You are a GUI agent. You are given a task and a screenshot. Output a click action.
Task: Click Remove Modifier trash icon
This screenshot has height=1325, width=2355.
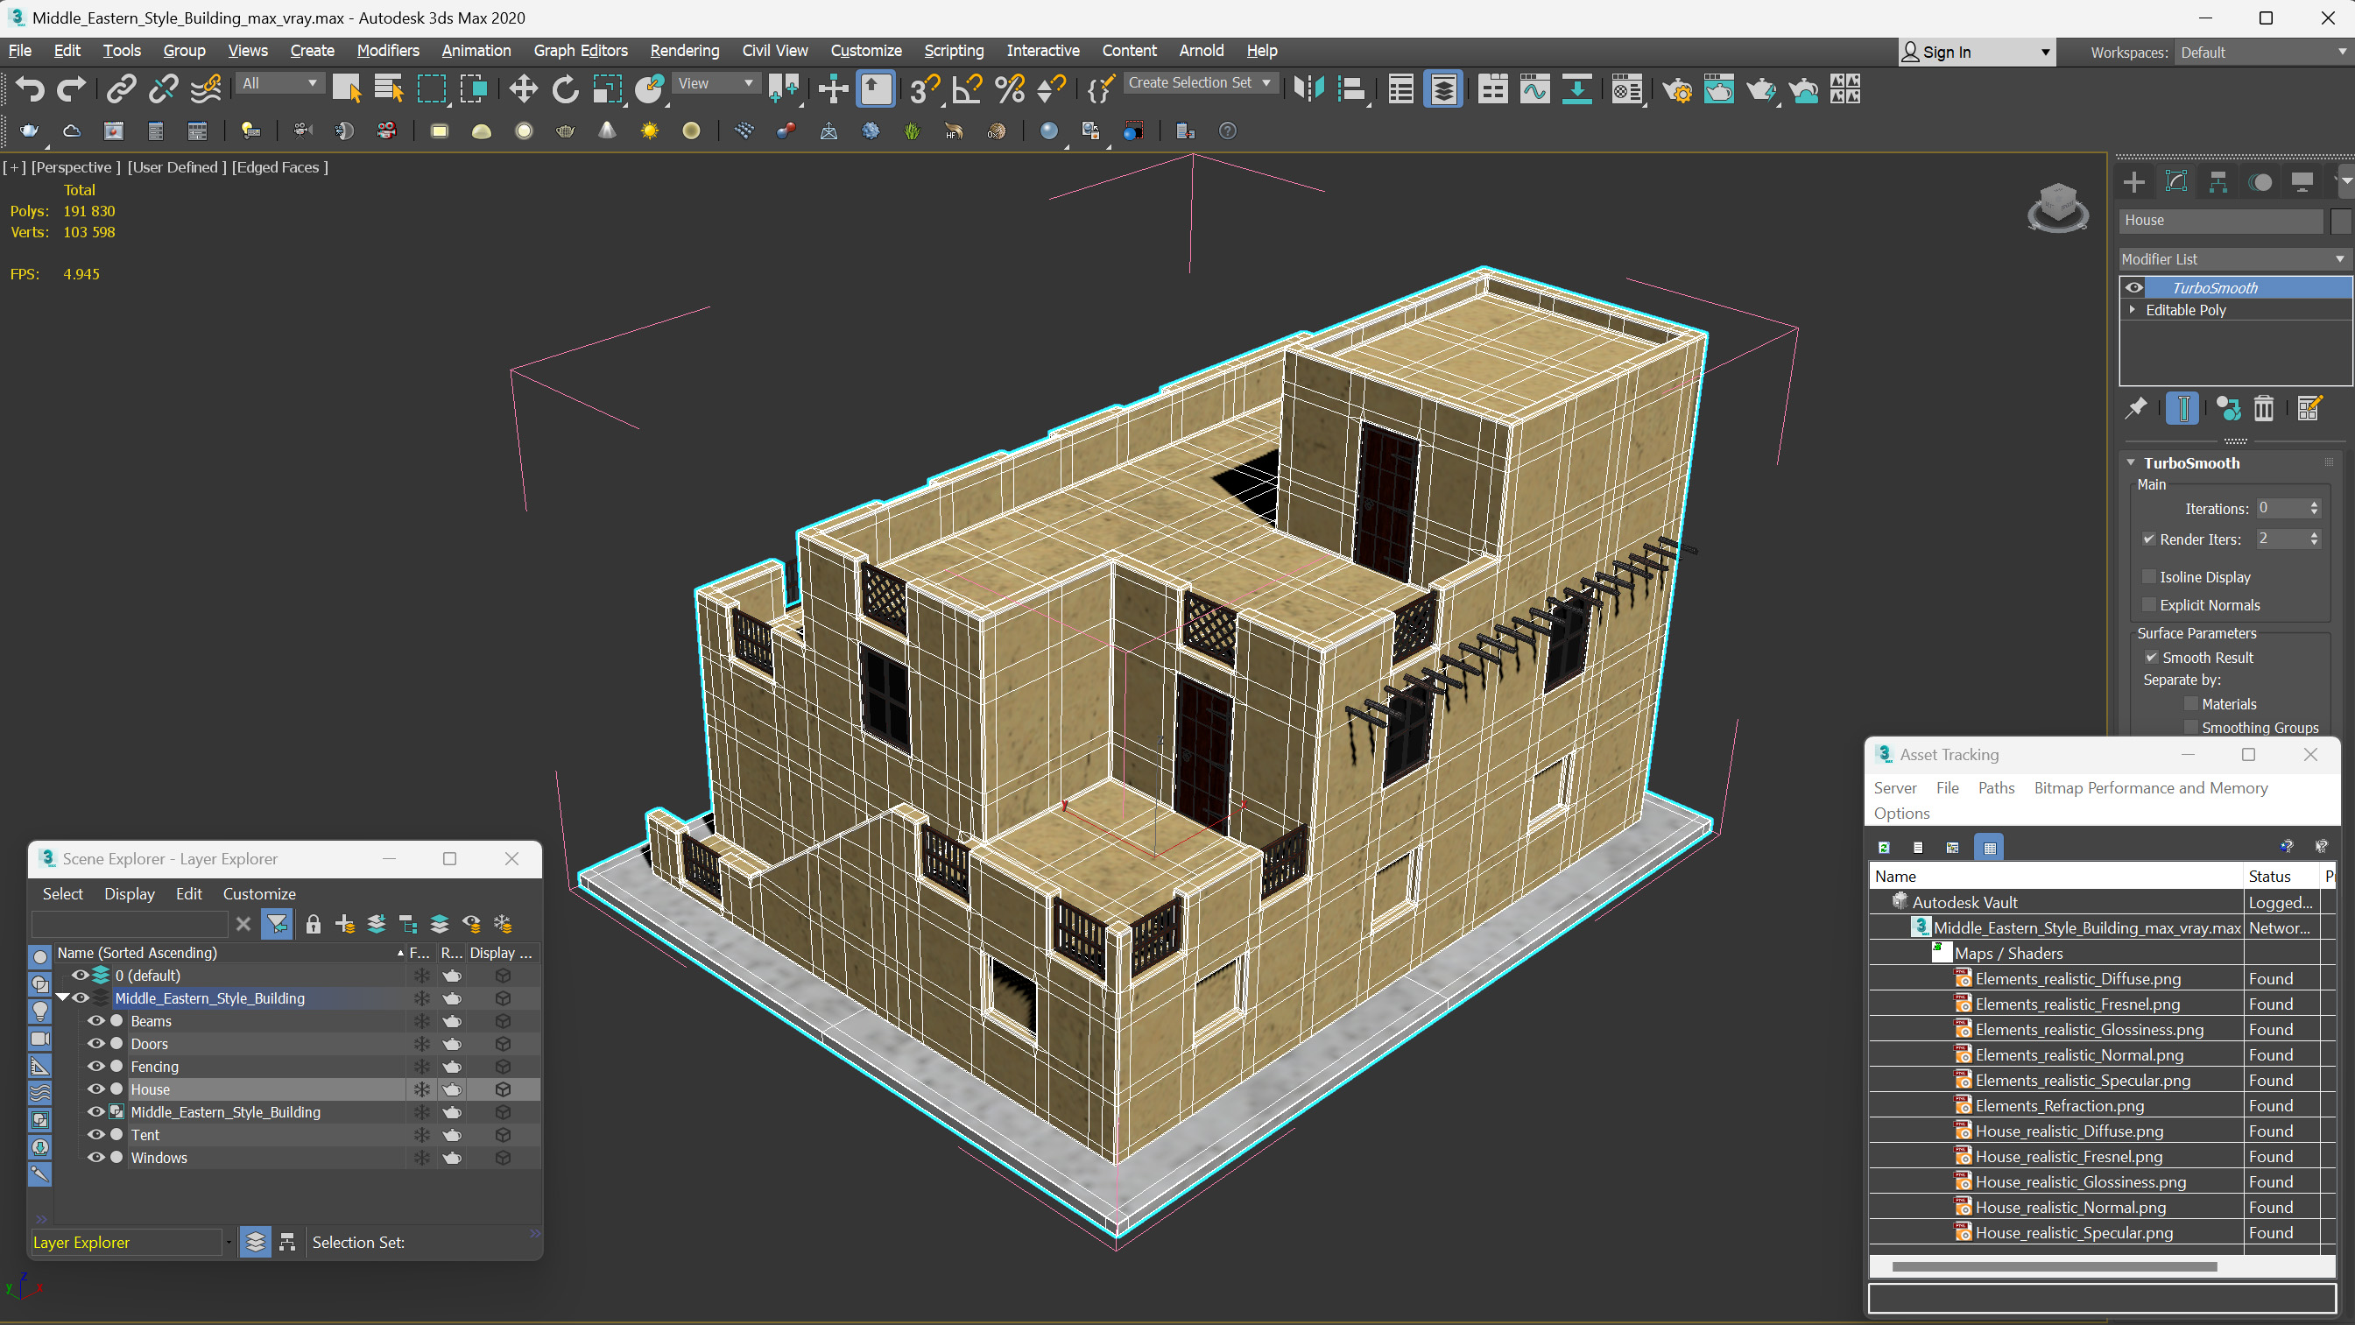(2264, 408)
